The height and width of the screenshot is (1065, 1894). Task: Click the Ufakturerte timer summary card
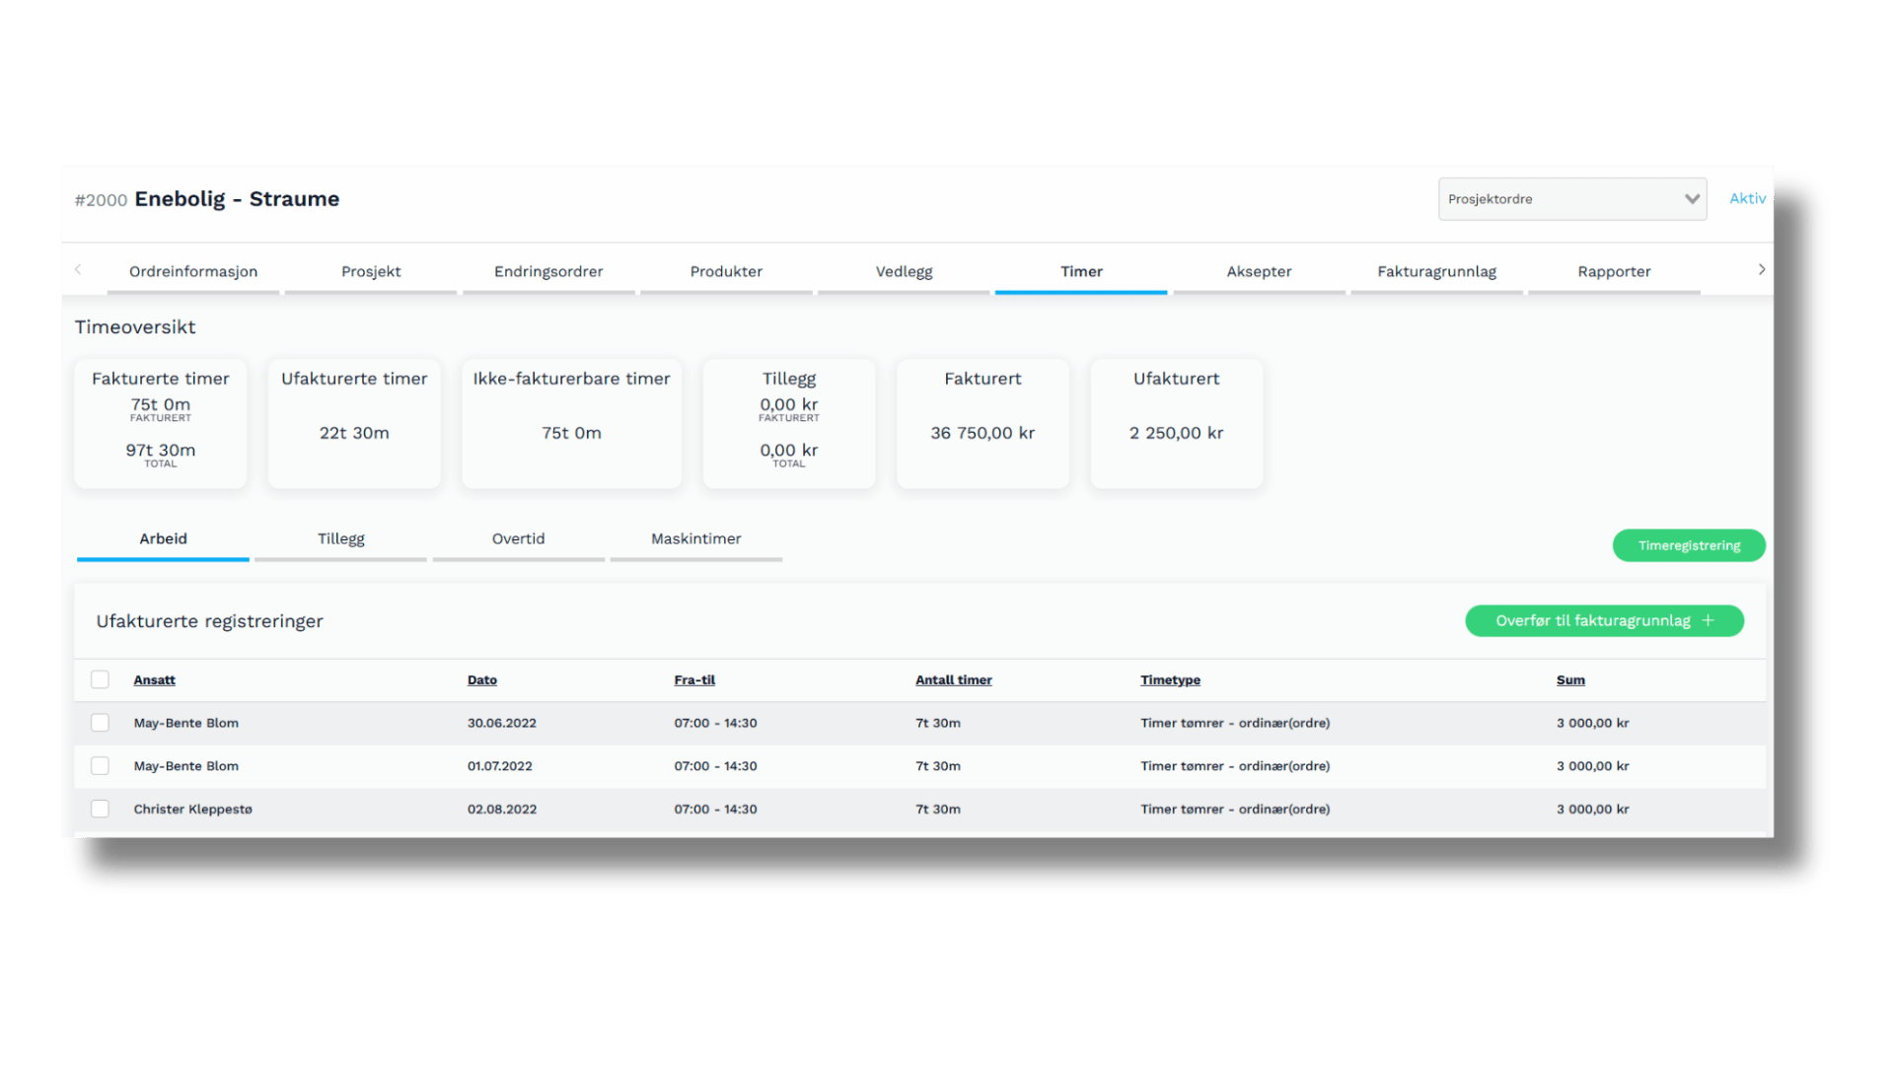click(354, 423)
